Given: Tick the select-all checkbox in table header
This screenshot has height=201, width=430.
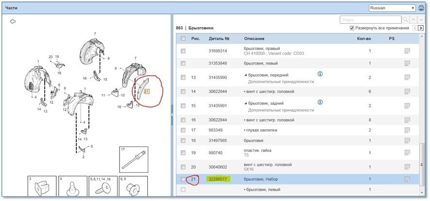Looking at the screenshot, I should click(x=183, y=39).
